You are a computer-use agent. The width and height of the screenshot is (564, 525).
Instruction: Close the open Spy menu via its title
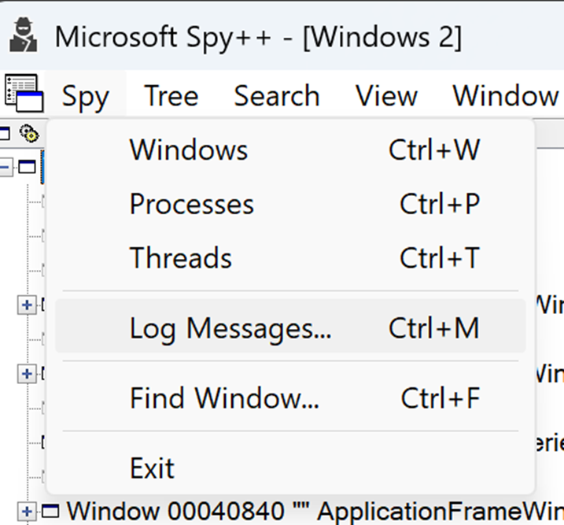click(85, 96)
